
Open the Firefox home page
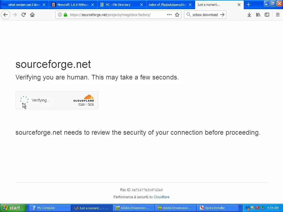(x=32, y=15)
